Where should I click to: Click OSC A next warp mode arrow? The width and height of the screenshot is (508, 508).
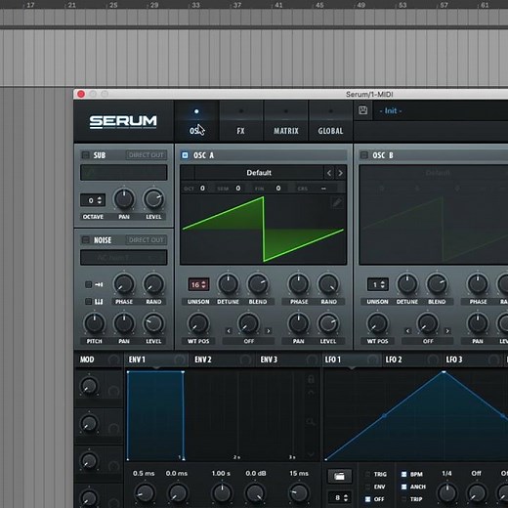click(269, 331)
